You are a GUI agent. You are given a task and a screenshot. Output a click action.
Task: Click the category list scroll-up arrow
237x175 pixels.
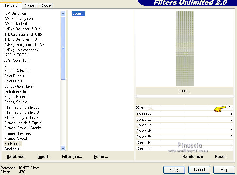pyautogui.click(x=63, y=14)
